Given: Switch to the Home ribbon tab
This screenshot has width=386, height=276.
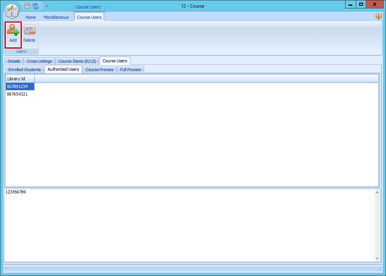Looking at the screenshot, I should point(30,17).
